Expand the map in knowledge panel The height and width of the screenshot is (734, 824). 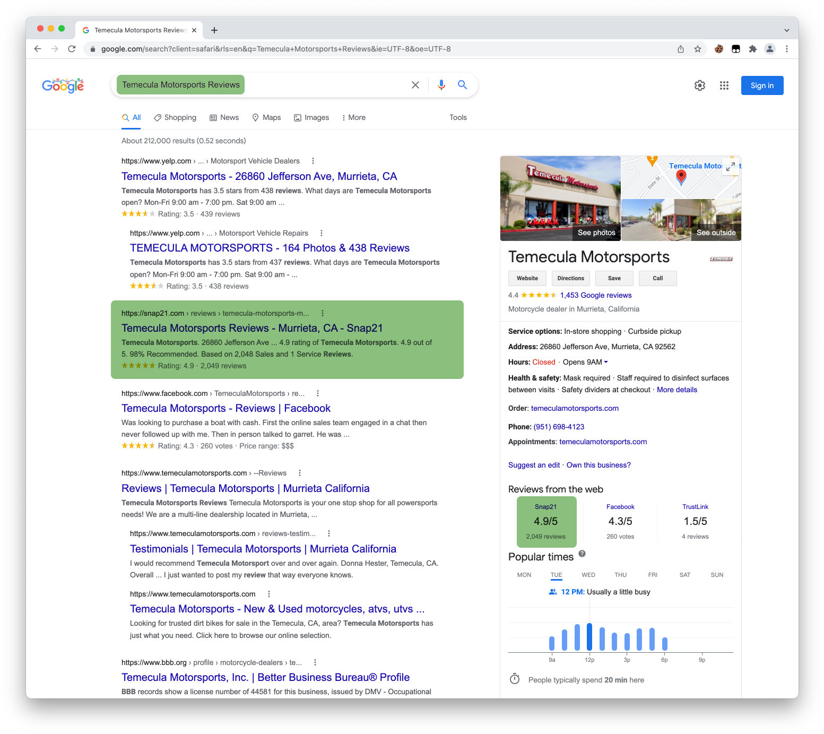(x=731, y=166)
